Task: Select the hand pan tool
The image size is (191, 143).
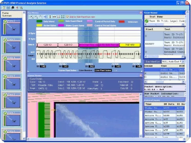Action: point(40,17)
